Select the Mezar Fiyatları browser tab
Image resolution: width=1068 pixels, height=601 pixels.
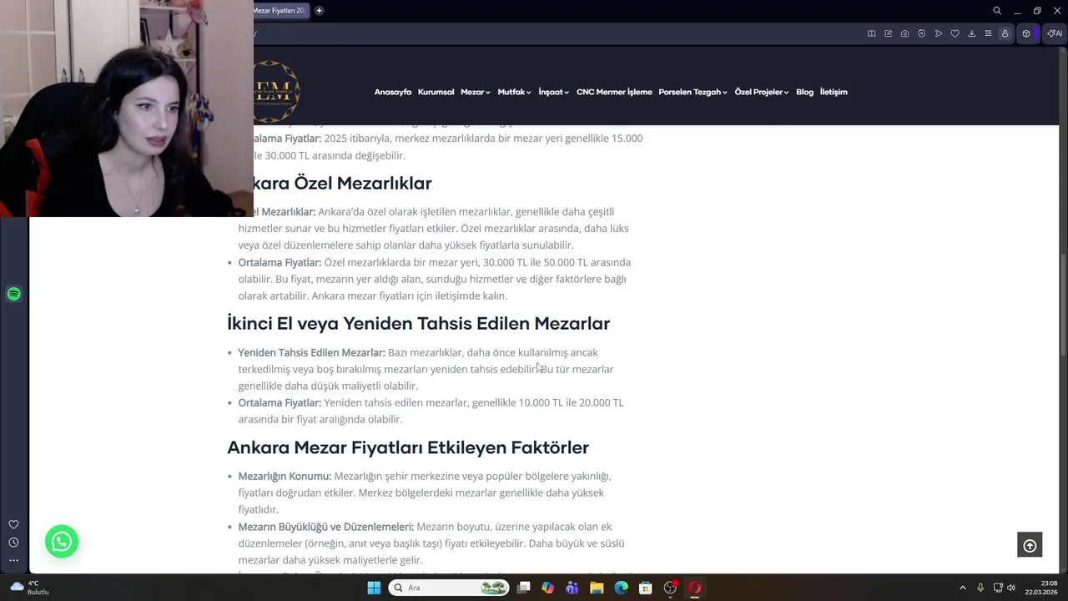280,11
